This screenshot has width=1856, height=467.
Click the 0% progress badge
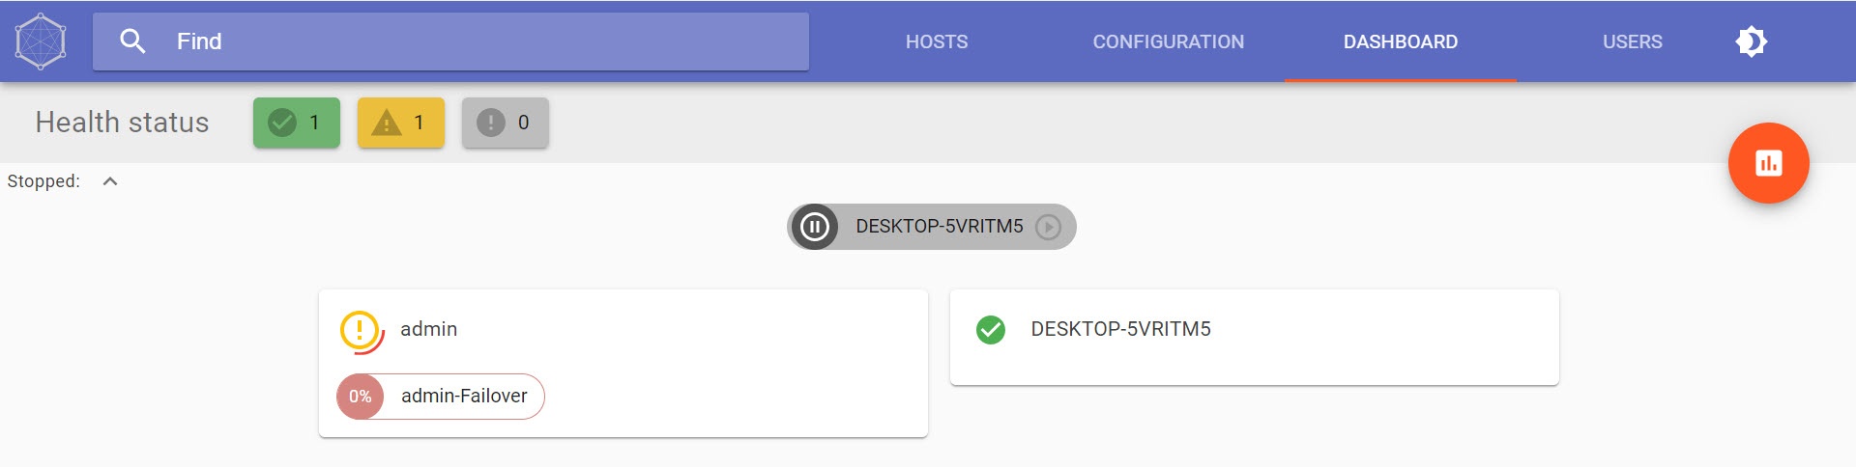click(361, 397)
